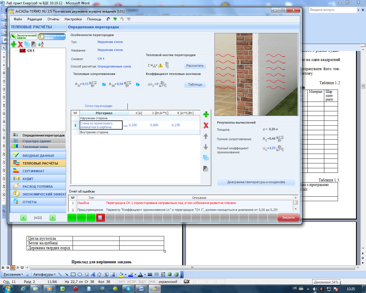Viewport: 366px width, 293px height.
Task: Paste the partition above the CH 1 tree
Action: (x=34, y=44)
